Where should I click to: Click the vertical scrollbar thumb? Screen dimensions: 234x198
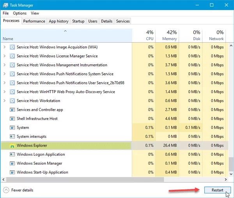(x=231, y=164)
